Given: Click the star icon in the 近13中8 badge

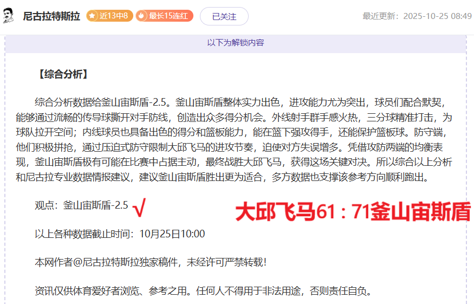Looking at the screenshot, I should [93, 16].
